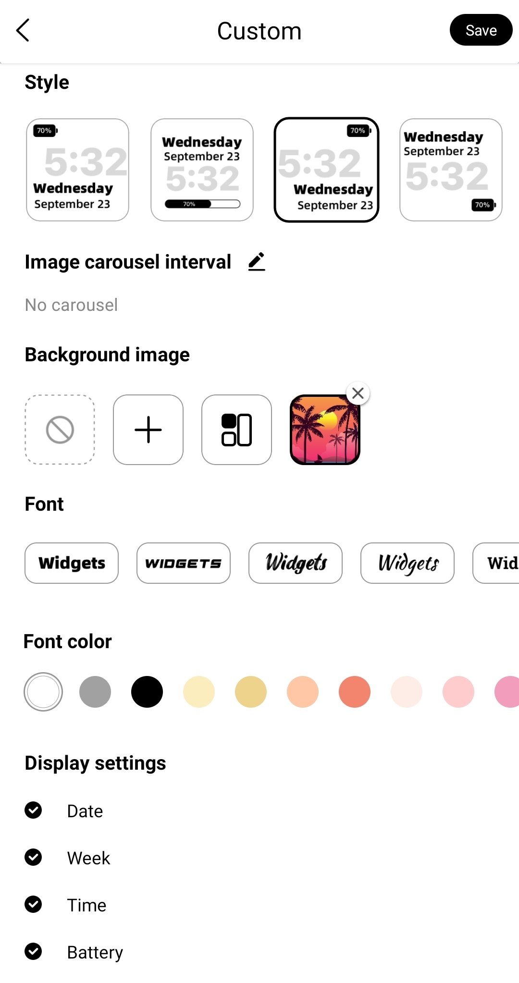
Task: Toggle the Week display checkbox
Action: (33, 857)
